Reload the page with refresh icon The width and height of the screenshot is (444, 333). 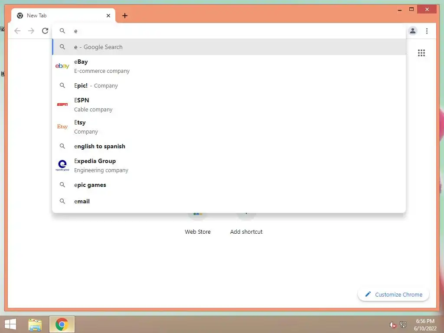45,31
